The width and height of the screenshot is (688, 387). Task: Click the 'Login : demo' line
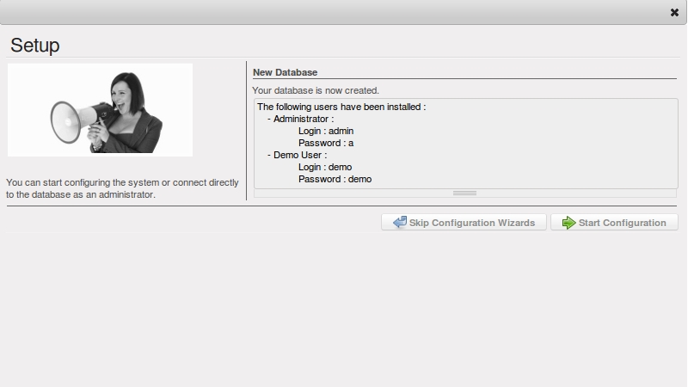pyautogui.click(x=325, y=167)
